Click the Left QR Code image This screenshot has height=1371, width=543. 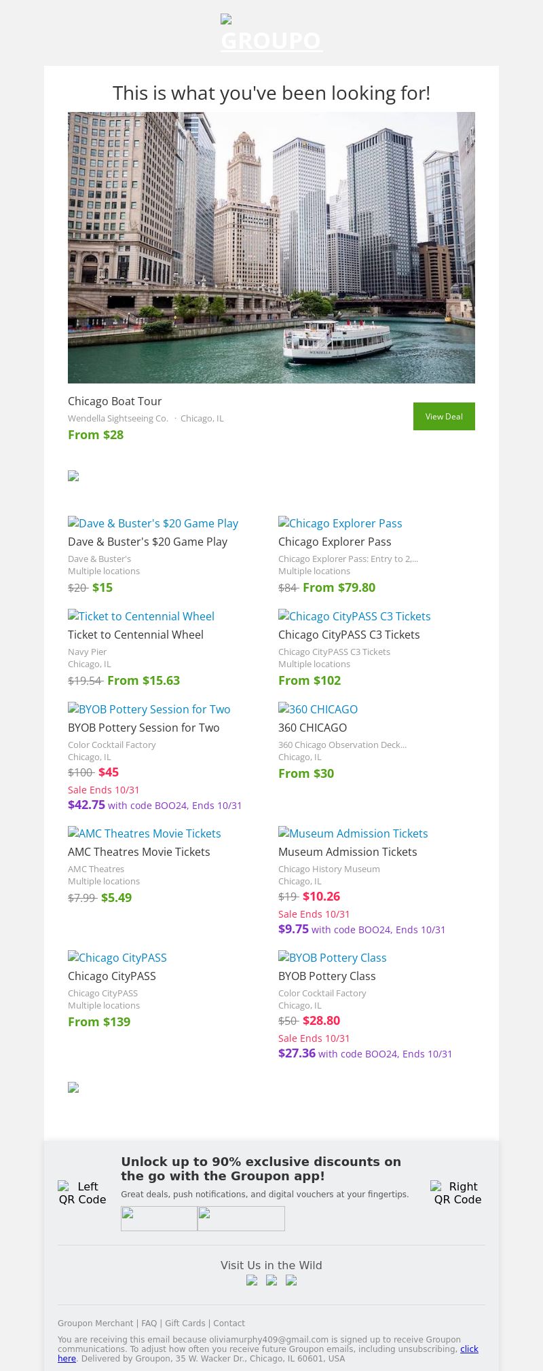(82, 1192)
